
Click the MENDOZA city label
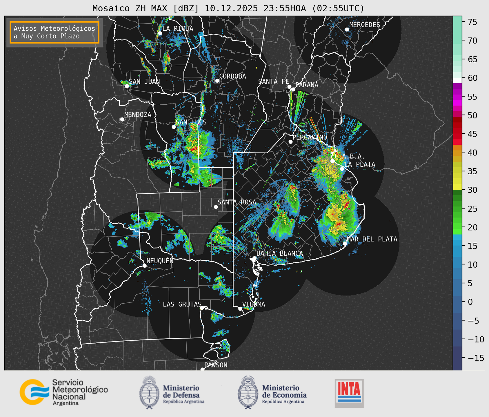(138, 115)
